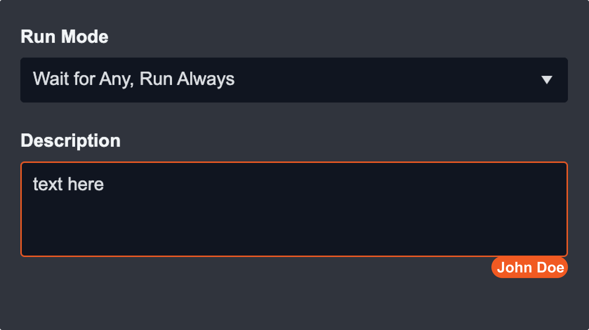Open the Run Mode combo box
This screenshot has height=330, width=589.
(293, 80)
